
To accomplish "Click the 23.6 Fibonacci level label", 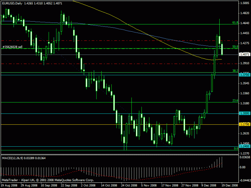I will 235,101.
